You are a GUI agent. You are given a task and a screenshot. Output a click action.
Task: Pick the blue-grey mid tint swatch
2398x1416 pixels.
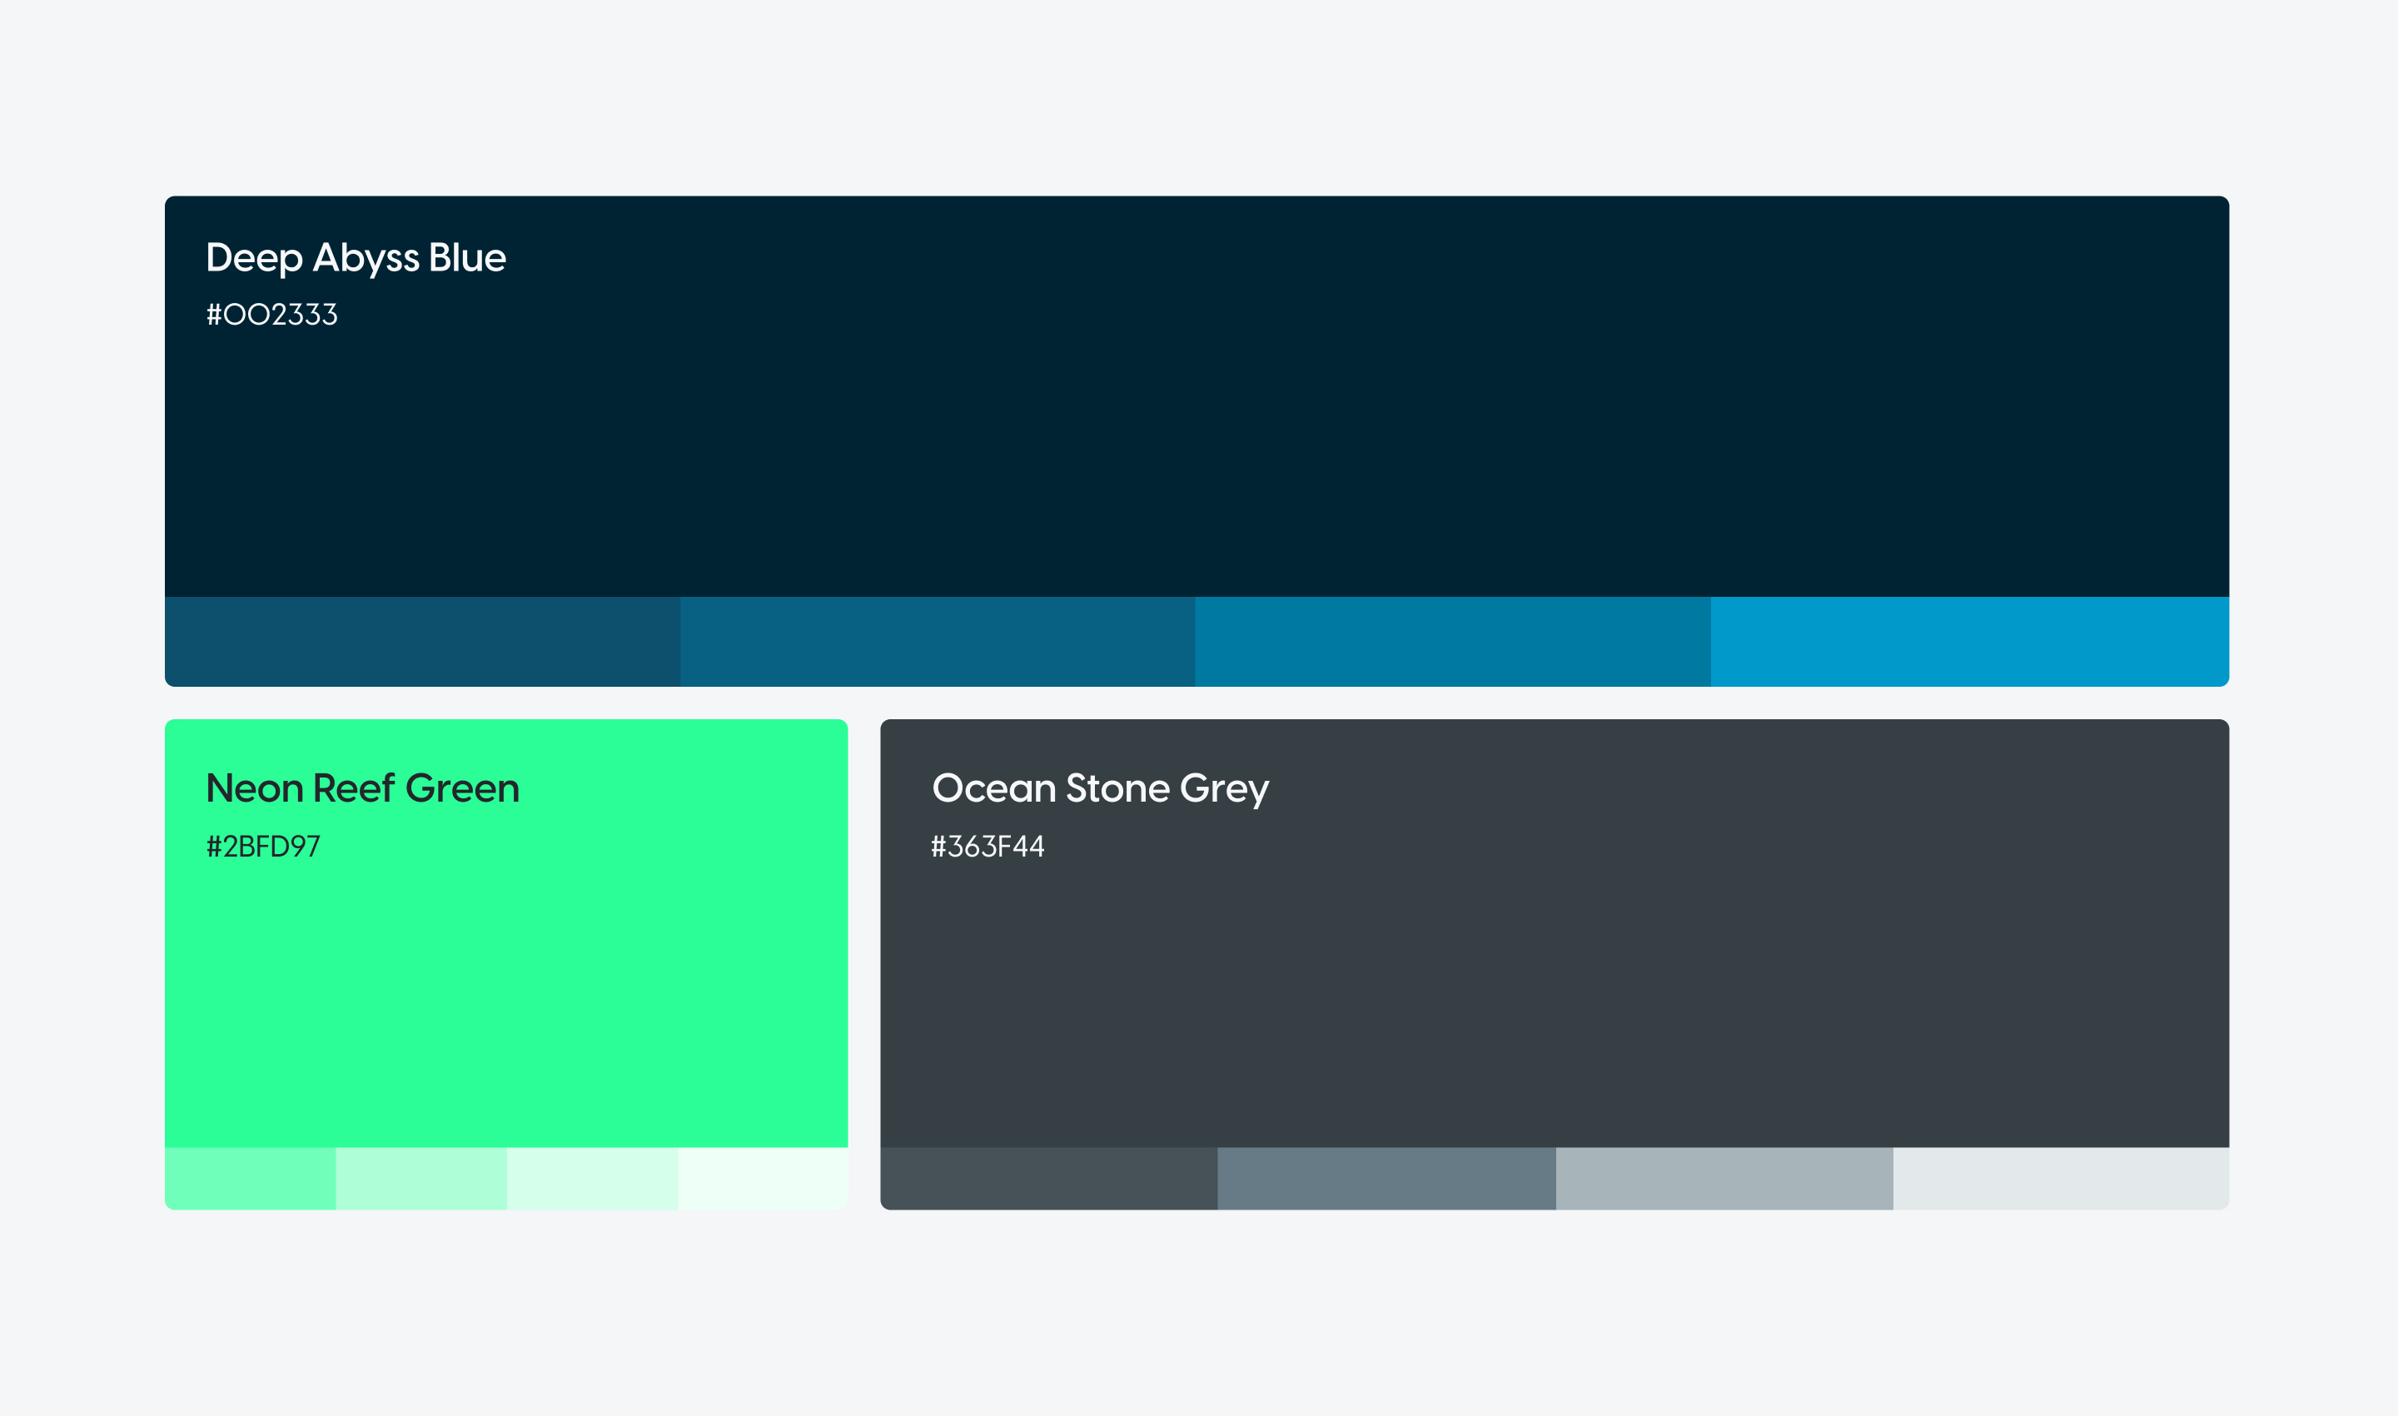tap(1386, 1179)
